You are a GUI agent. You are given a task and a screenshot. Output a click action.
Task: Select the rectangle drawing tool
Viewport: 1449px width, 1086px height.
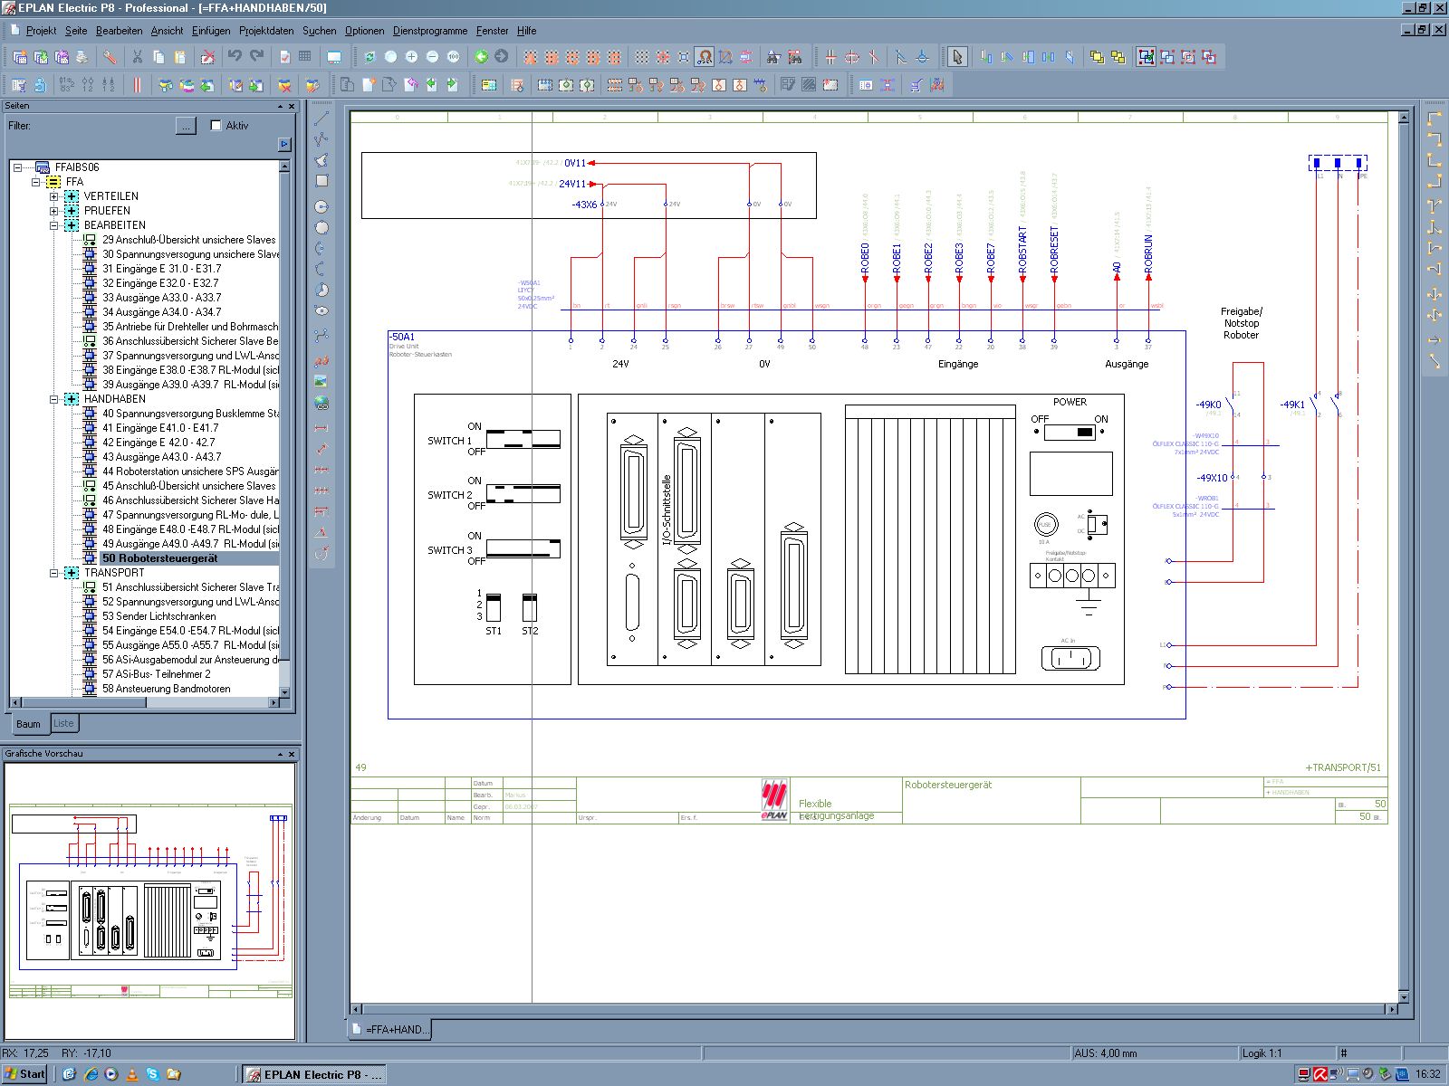pos(321,181)
